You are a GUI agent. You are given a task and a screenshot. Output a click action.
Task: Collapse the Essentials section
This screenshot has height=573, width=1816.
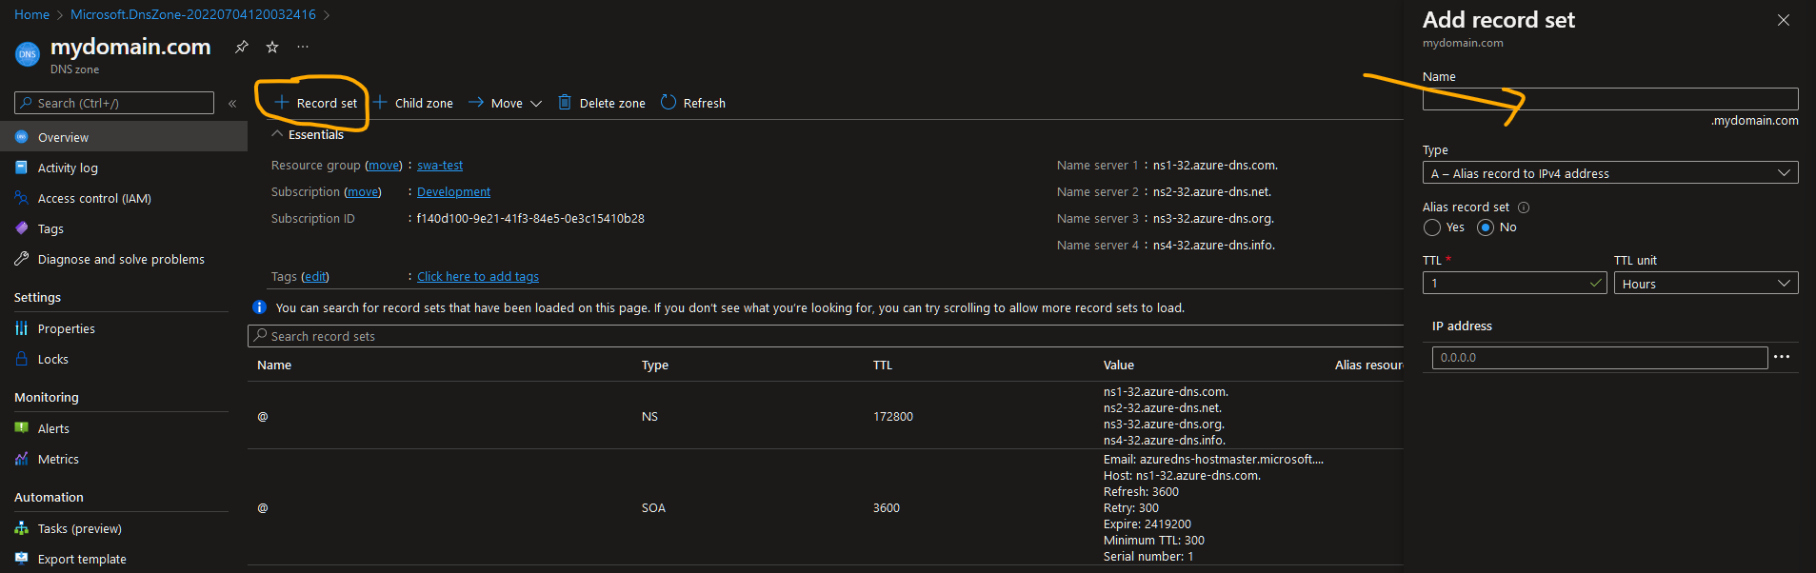tap(277, 134)
